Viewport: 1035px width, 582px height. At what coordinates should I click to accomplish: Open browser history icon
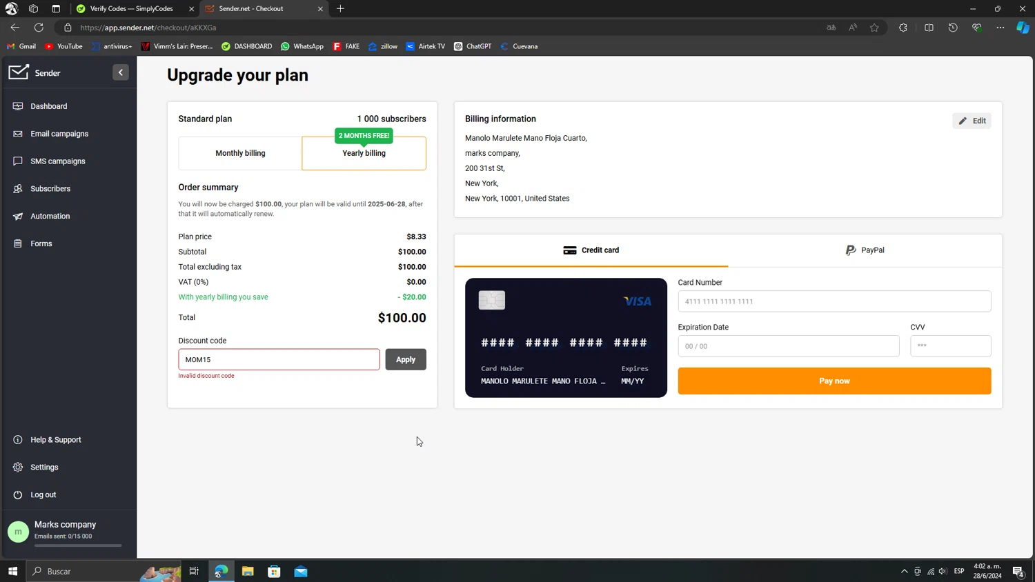click(x=953, y=28)
